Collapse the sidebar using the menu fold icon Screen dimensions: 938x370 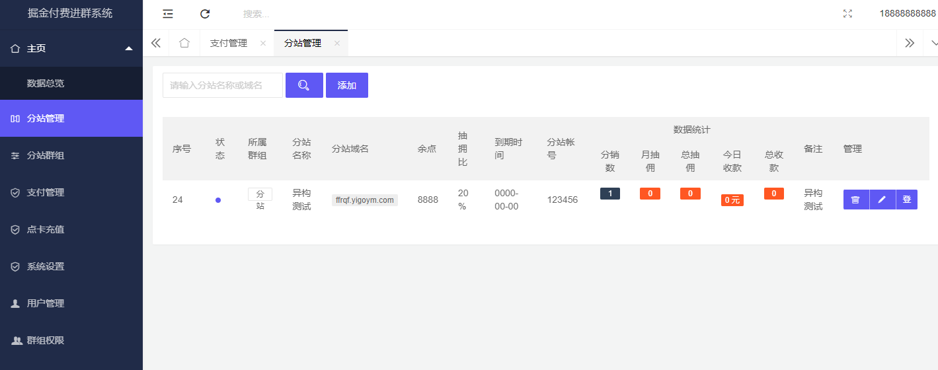click(x=168, y=14)
